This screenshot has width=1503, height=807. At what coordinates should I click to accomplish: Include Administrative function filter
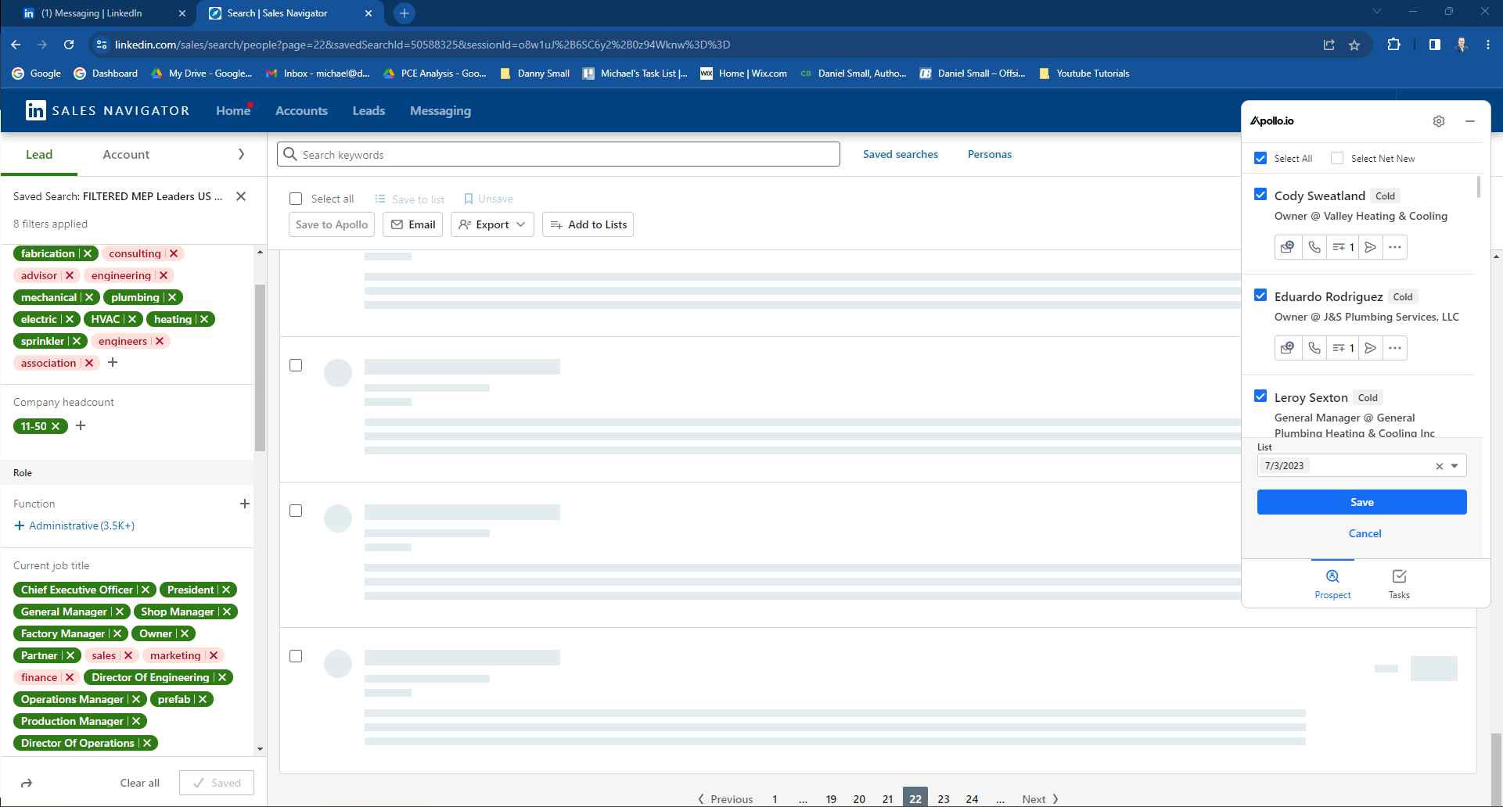pyautogui.click(x=74, y=525)
